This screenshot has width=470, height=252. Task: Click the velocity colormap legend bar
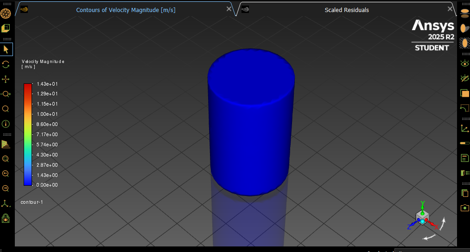click(28, 134)
